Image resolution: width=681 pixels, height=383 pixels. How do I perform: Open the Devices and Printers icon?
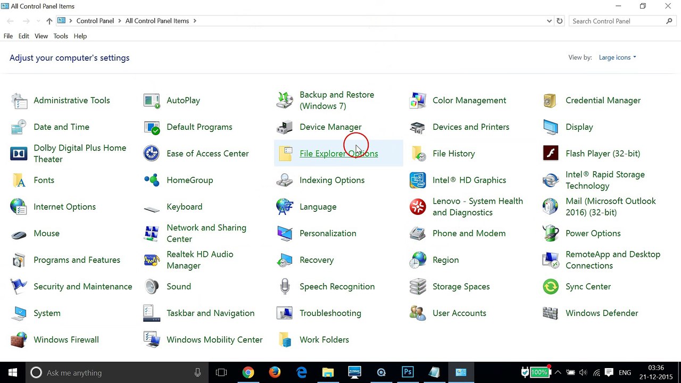point(418,127)
